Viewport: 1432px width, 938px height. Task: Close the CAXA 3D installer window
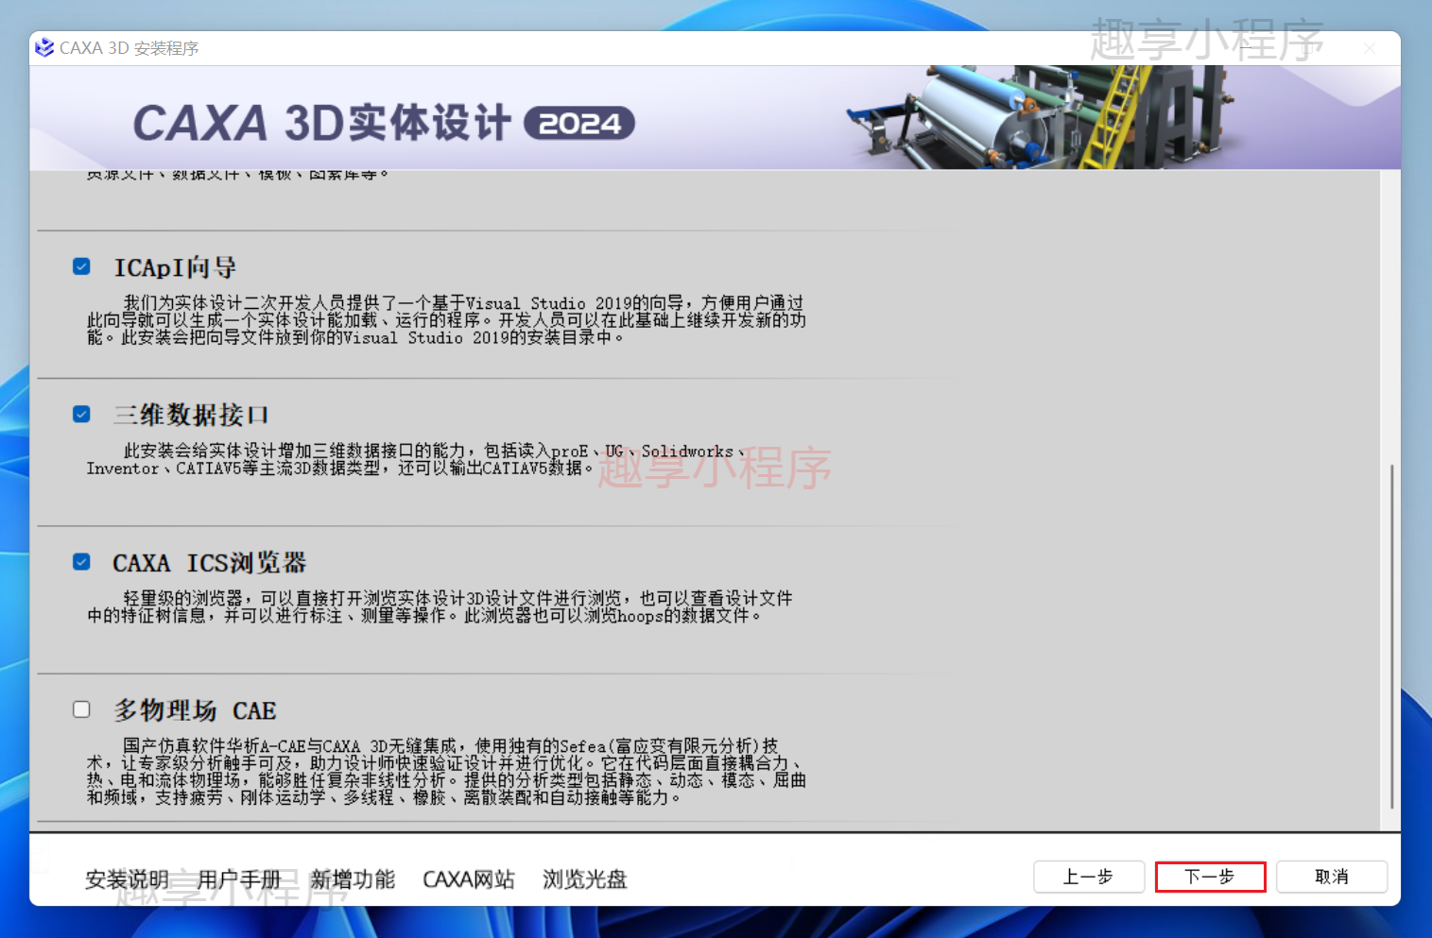[1370, 48]
